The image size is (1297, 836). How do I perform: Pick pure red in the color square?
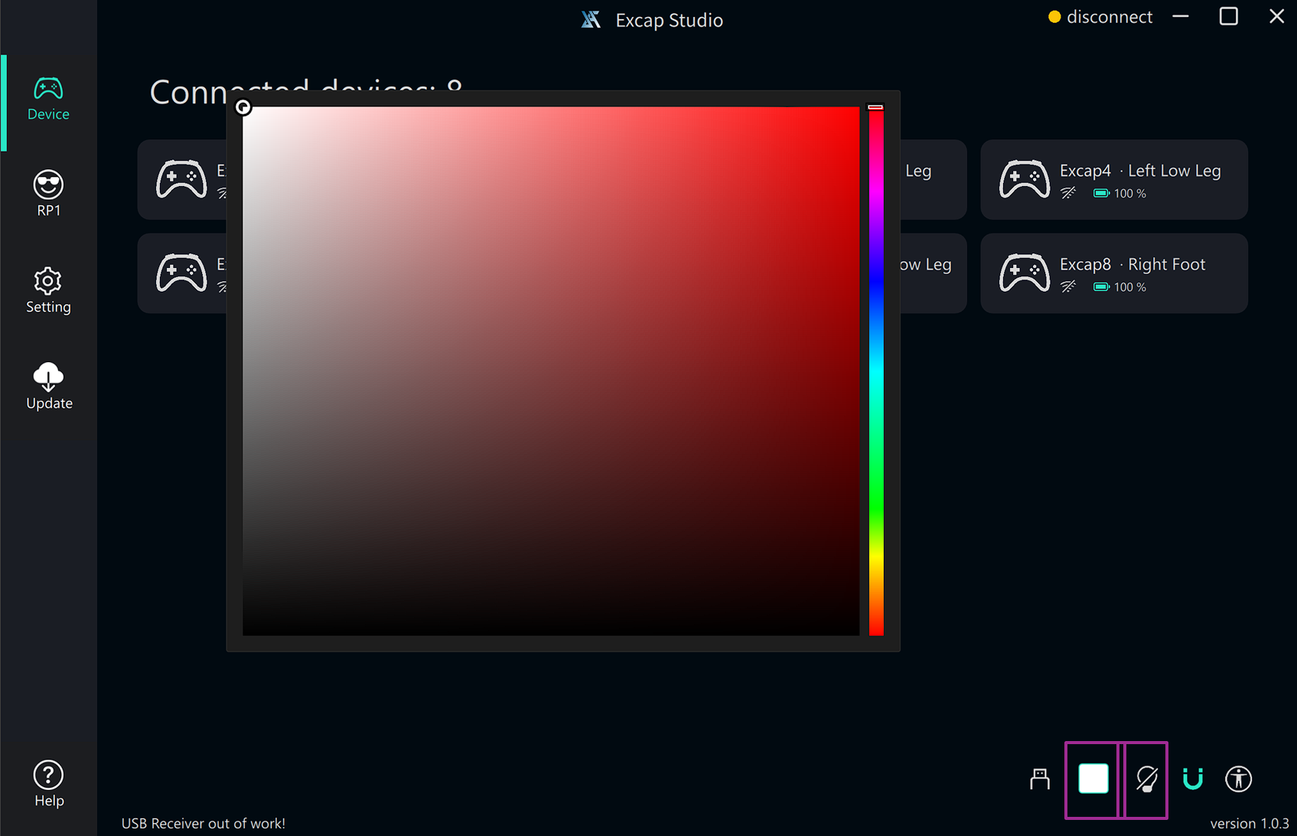(858, 109)
